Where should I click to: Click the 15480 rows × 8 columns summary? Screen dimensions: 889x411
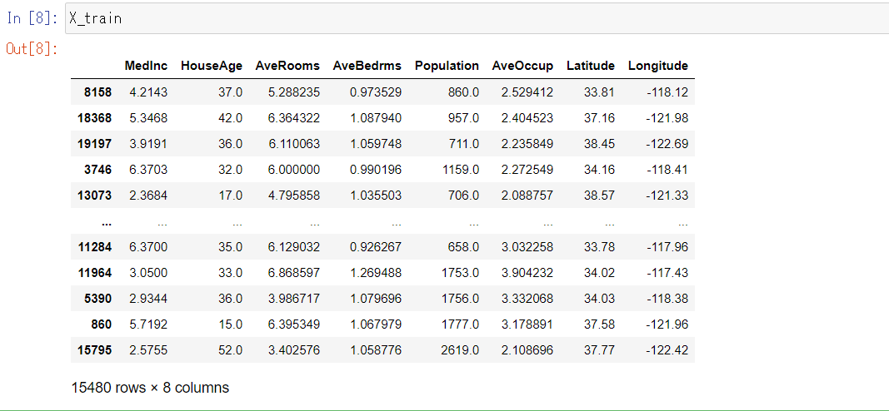[x=150, y=388]
